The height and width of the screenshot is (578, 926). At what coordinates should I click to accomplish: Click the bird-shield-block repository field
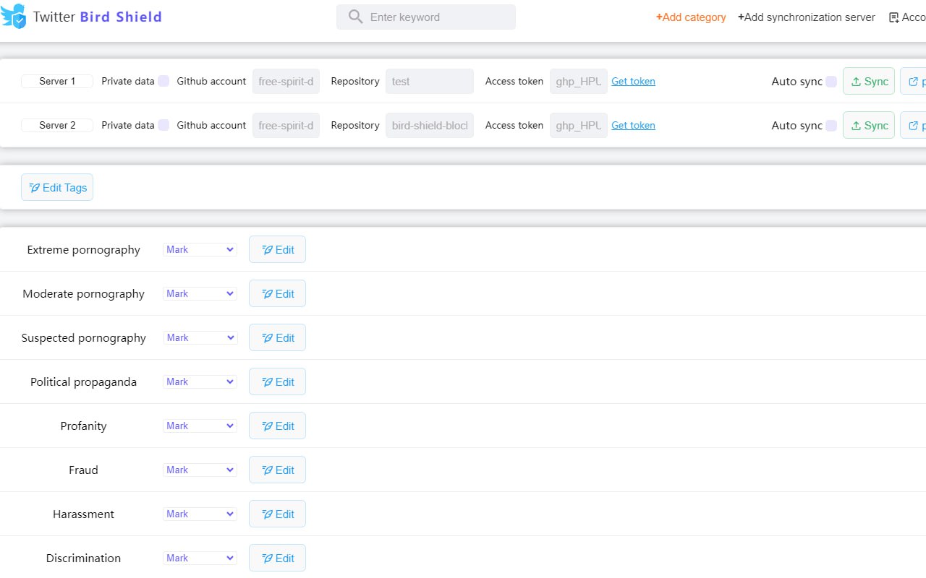(430, 126)
